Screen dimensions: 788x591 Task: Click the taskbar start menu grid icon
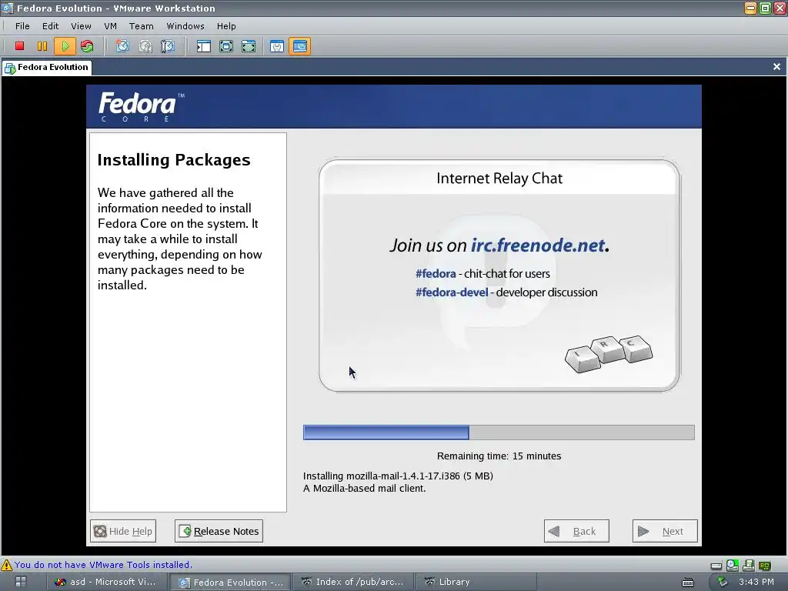tap(21, 582)
